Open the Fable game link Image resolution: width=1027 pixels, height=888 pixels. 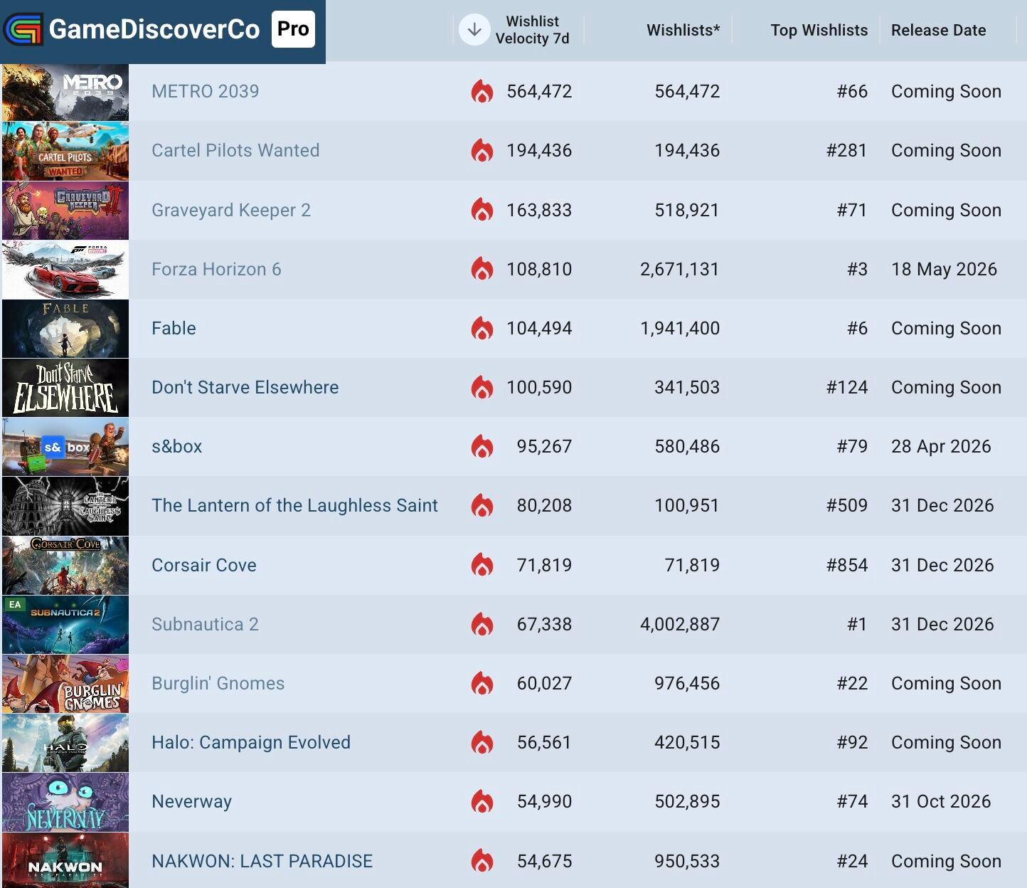click(174, 328)
